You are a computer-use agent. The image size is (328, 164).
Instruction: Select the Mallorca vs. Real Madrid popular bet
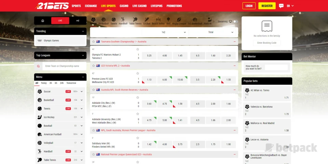(267, 127)
